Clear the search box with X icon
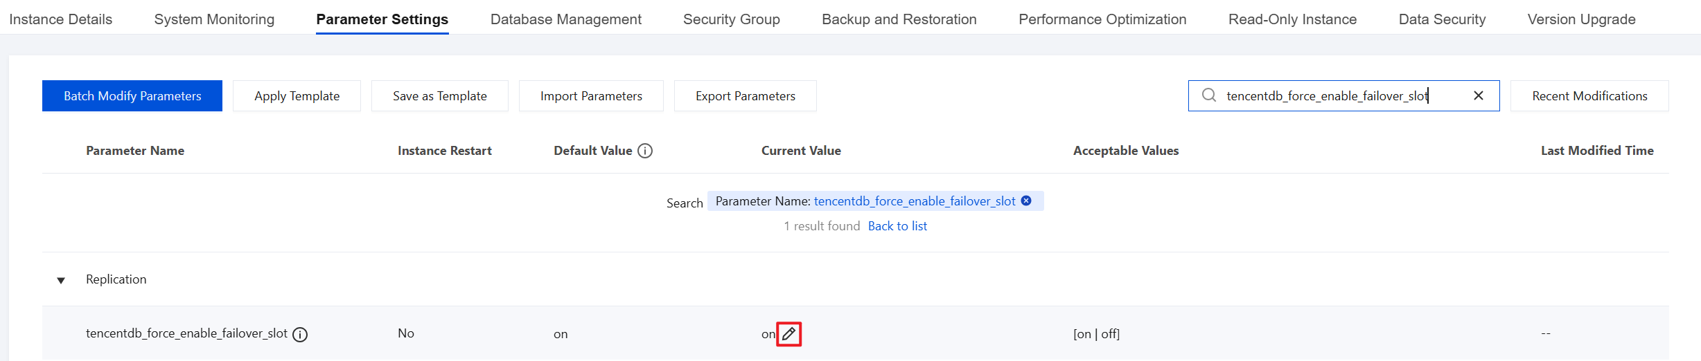This screenshot has width=1701, height=361. 1478,95
